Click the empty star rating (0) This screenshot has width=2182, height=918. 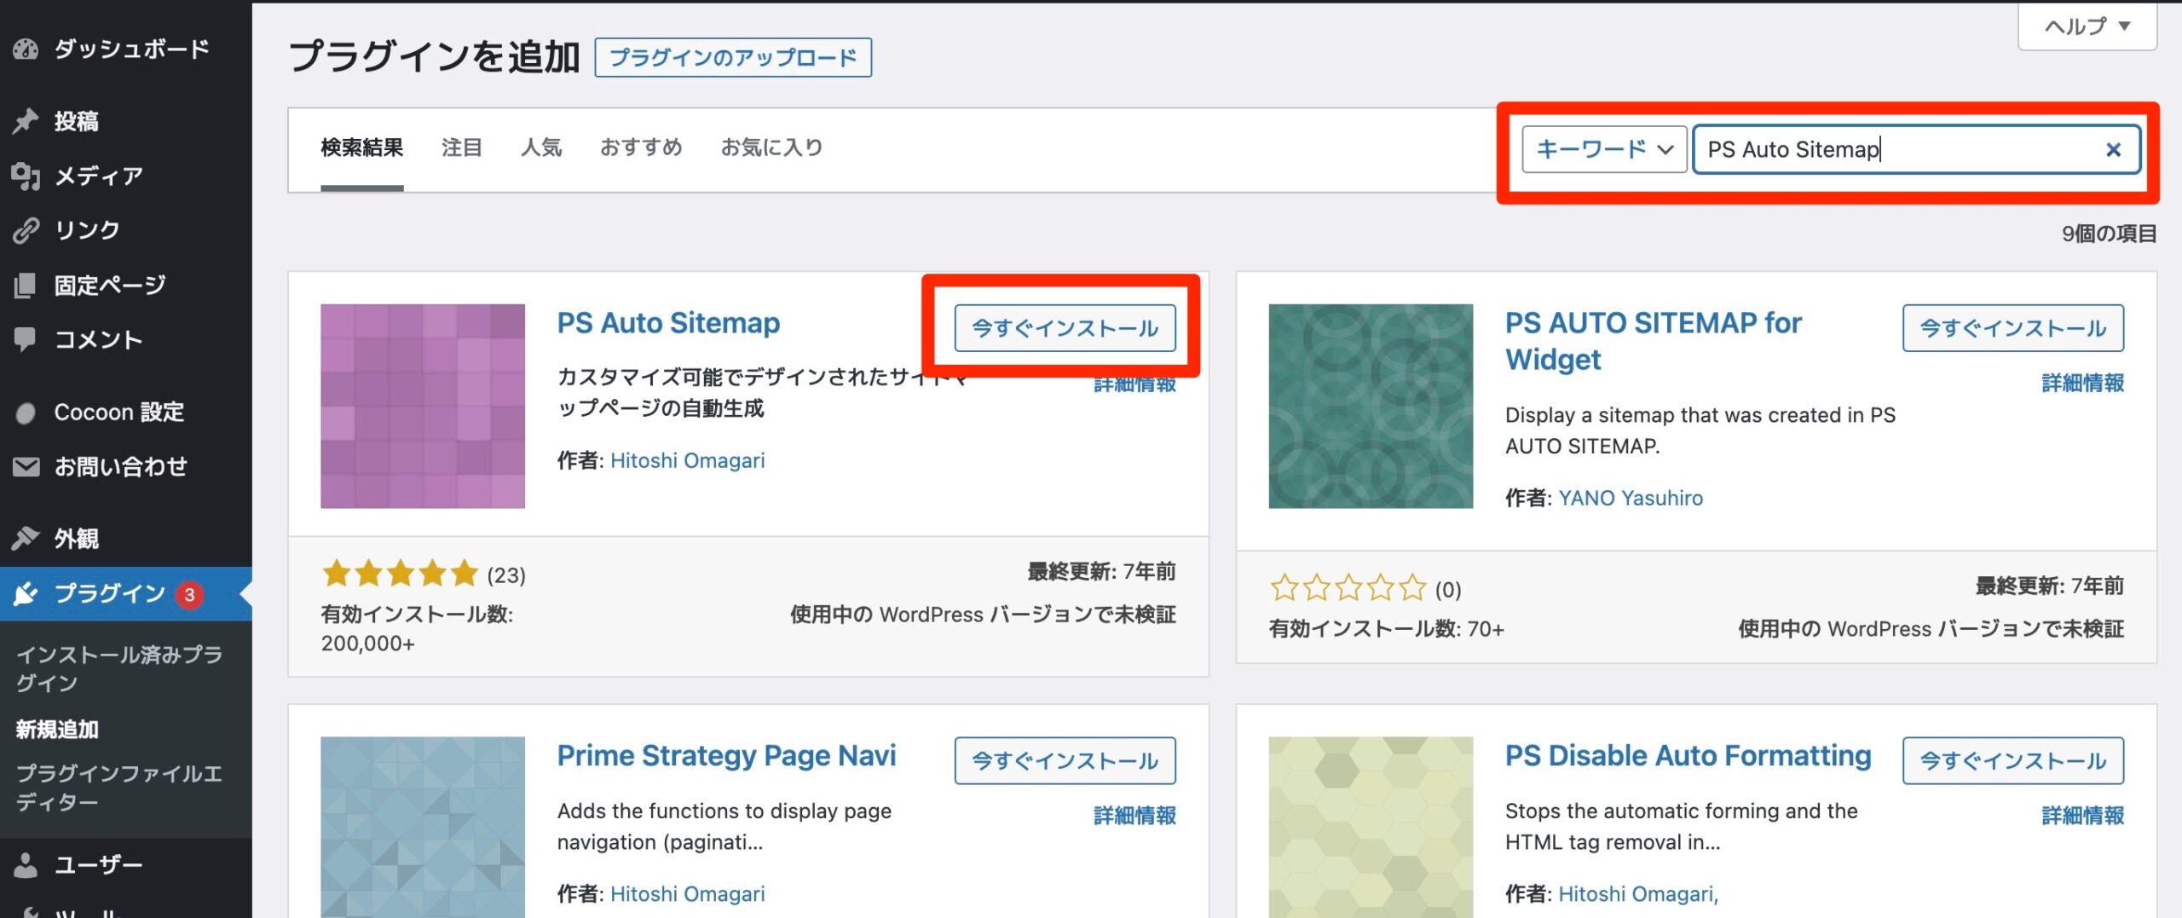(1348, 588)
